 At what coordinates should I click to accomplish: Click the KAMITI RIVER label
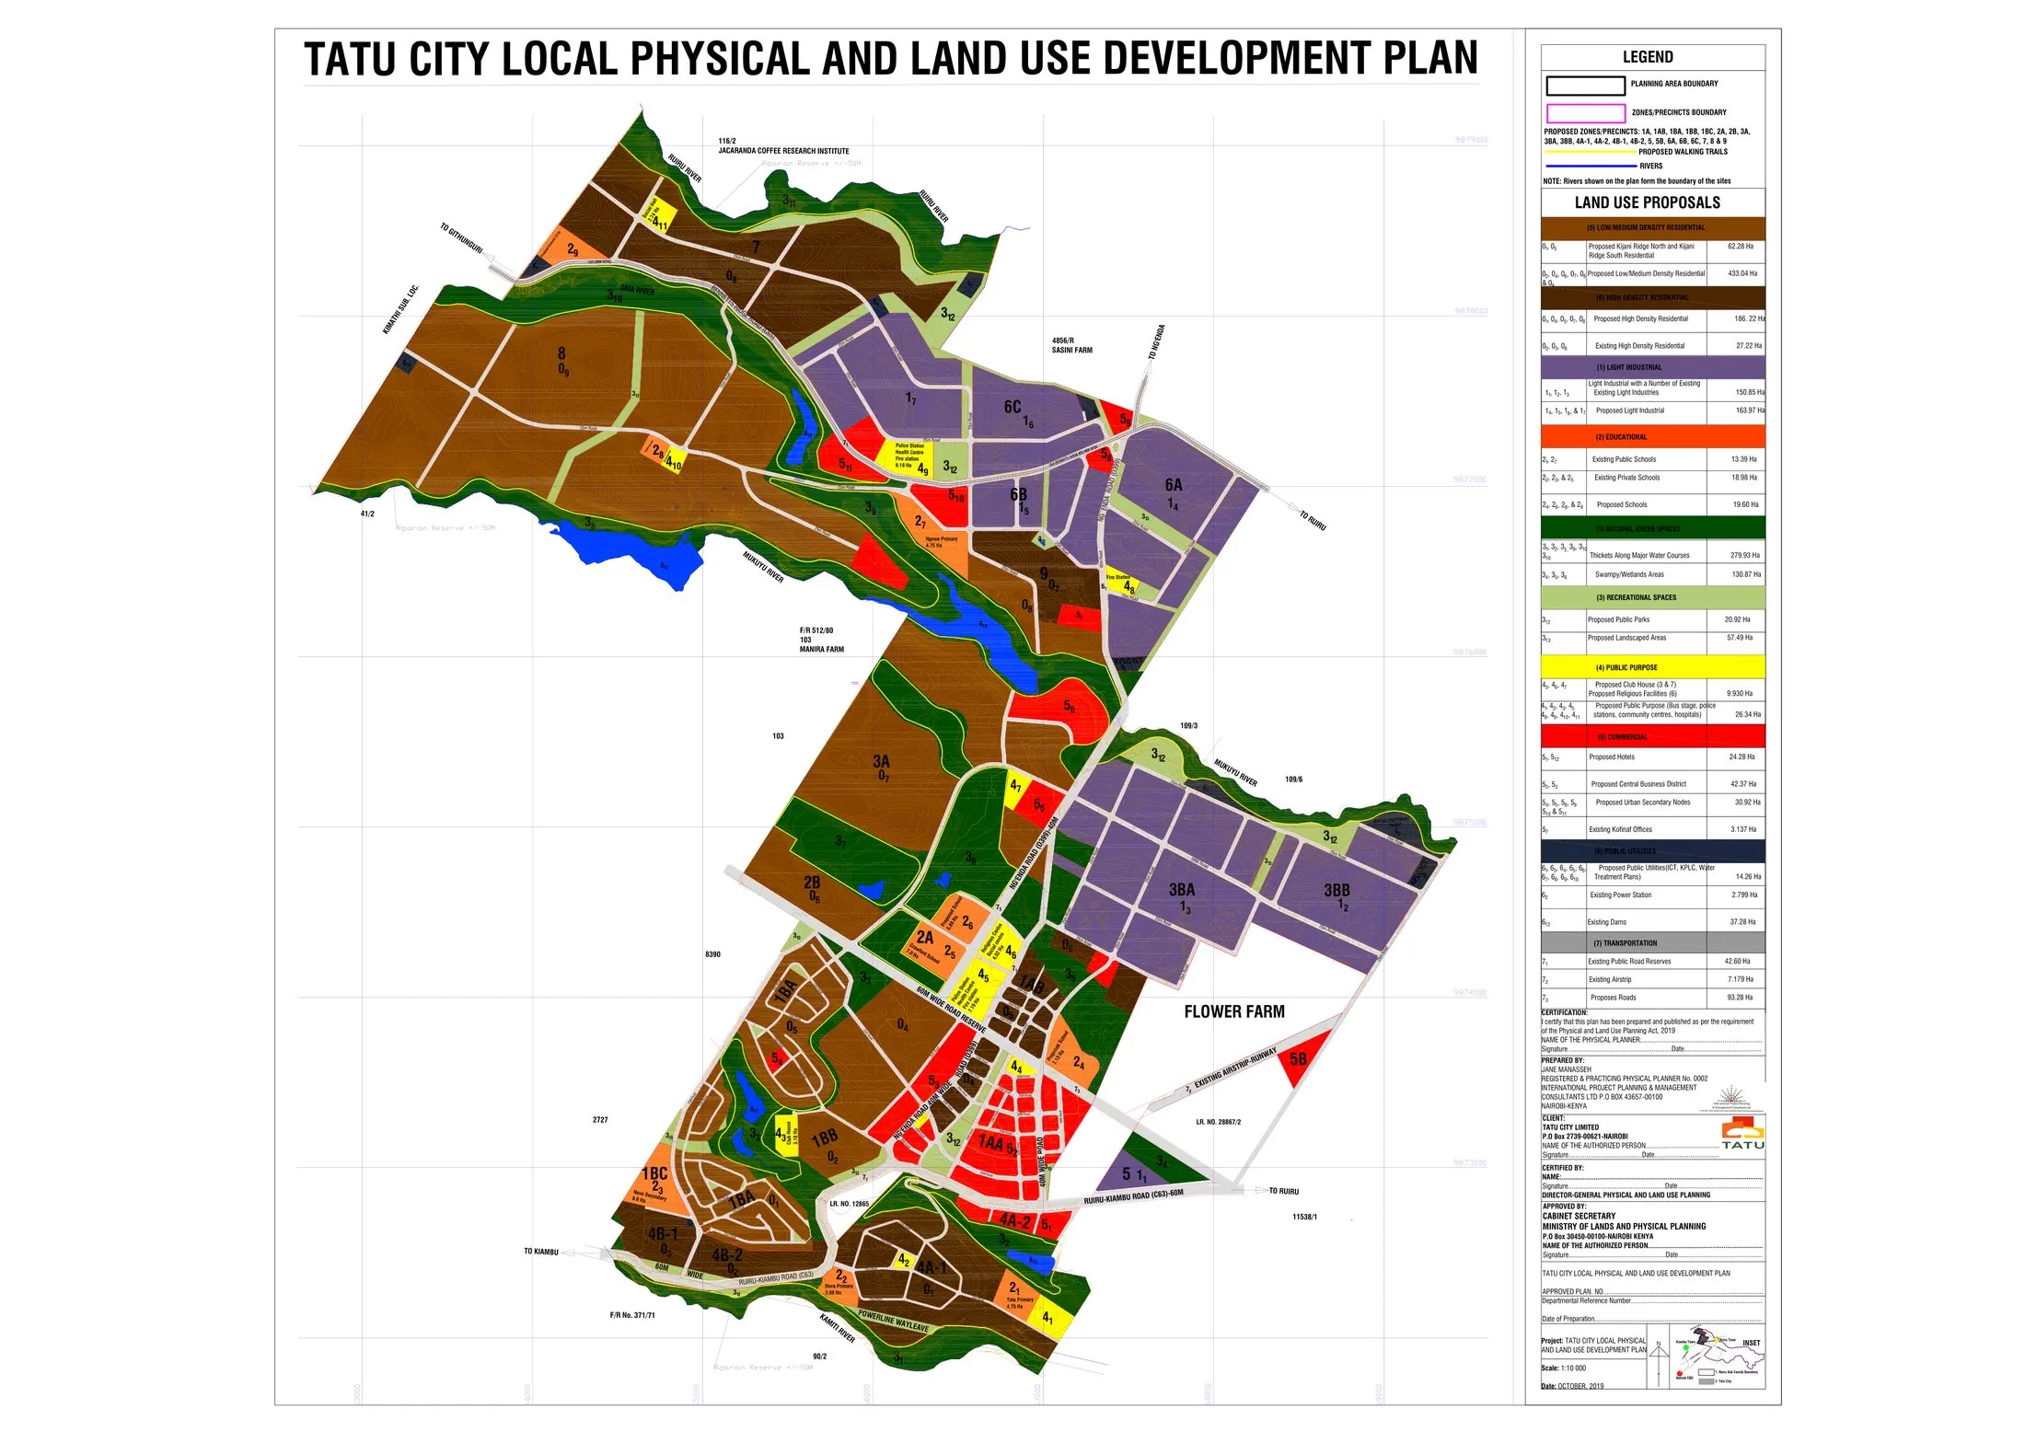(x=838, y=1329)
